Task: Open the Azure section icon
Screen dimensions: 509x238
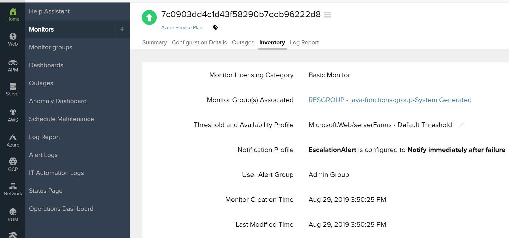Action: (13, 141)
